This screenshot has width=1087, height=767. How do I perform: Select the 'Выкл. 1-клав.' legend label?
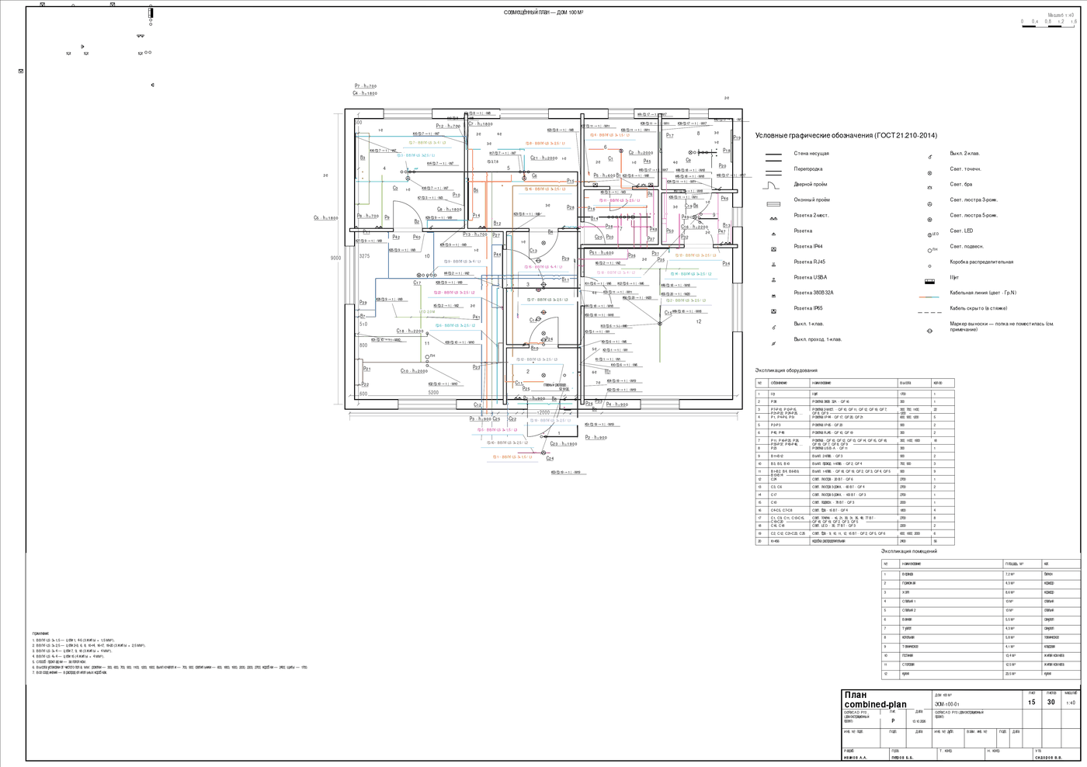(x=808, y=324)
